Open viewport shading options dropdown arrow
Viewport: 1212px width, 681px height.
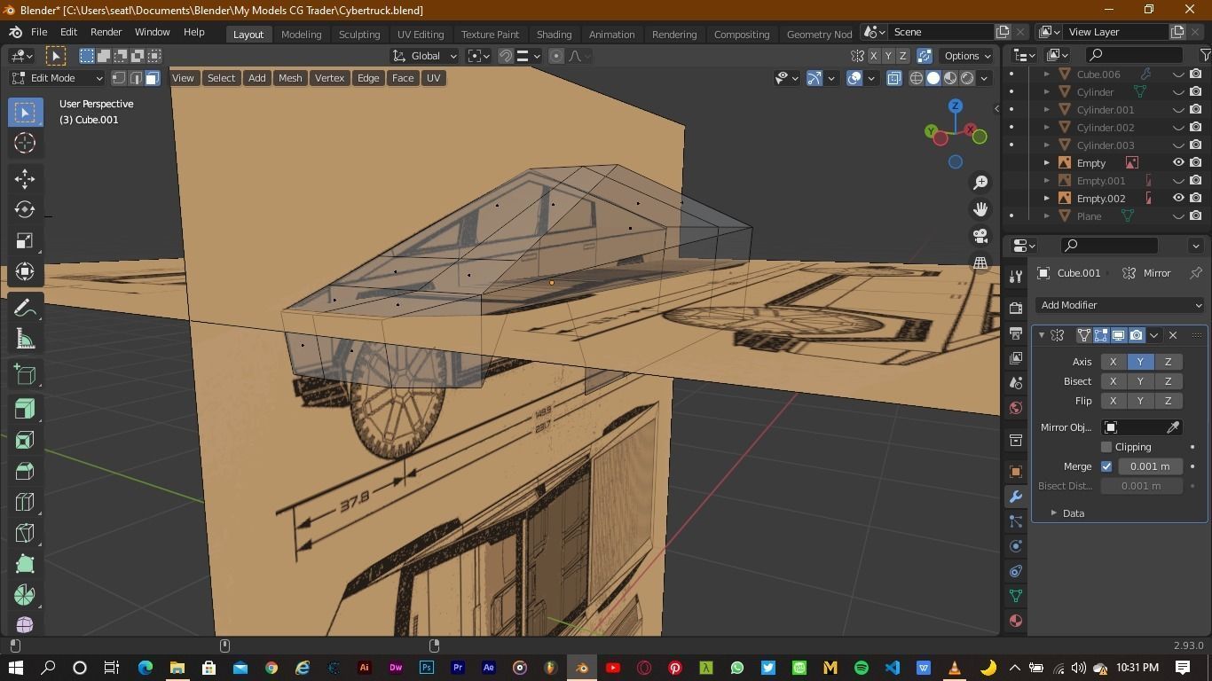point(984,78)
